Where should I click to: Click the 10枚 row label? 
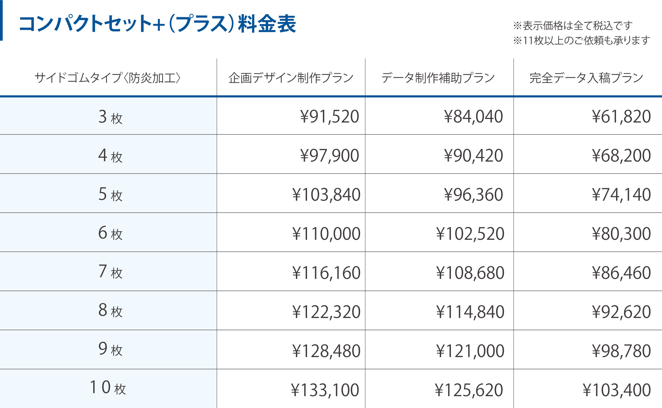(108, 388)
